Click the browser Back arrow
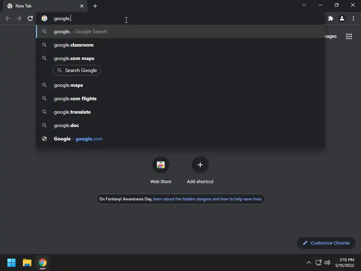This screenshot has width=361, height=271. pos(8,18)
